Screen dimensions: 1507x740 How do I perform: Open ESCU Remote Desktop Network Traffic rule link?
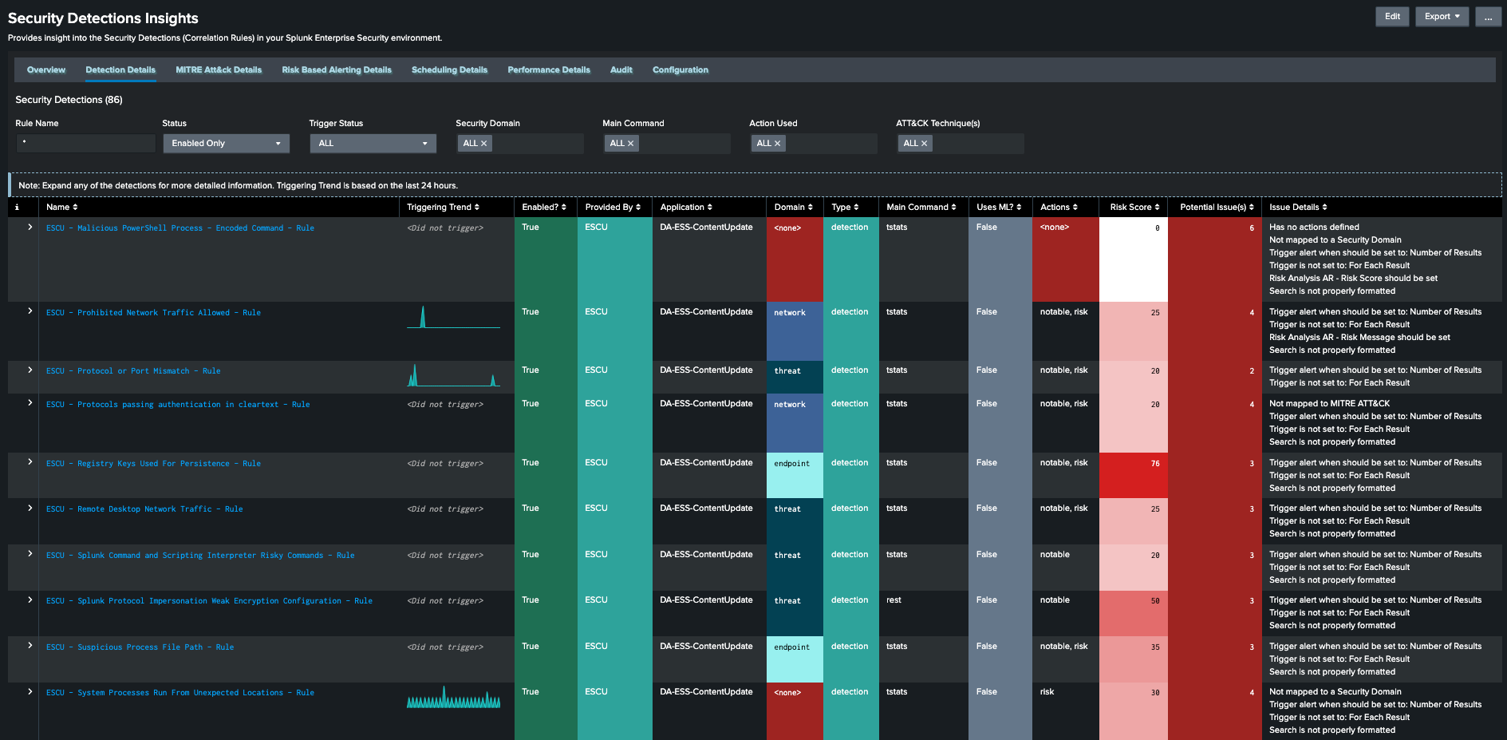(144, 509)
